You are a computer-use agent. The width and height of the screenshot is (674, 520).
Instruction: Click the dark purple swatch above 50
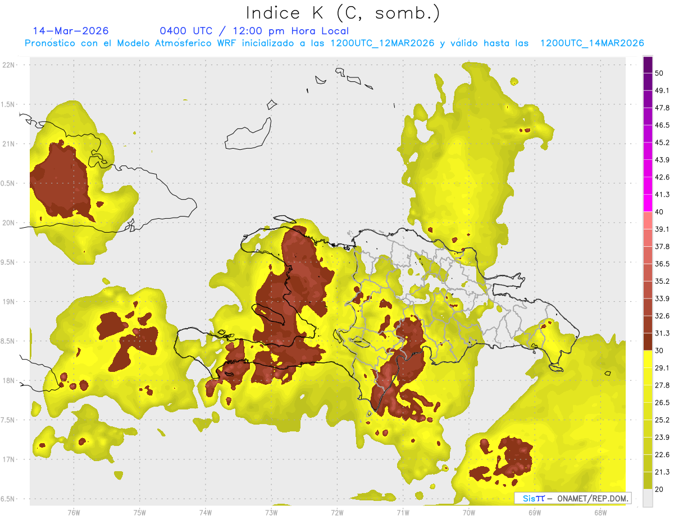[648, 65]
